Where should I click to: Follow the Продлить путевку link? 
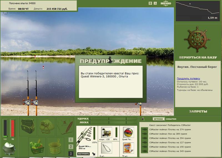pos(188,78)
